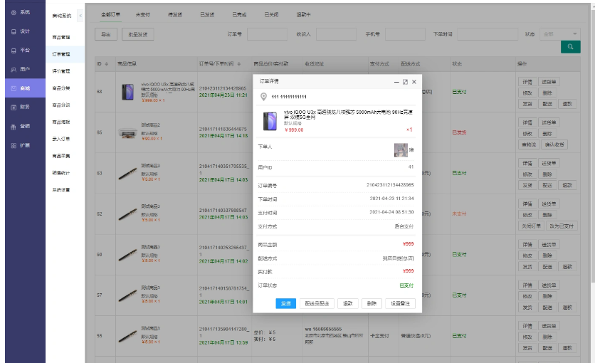The width and height of the screenshot is (595, 363).
Task: Click the order number 210423112134428965 in the dialog
Action: click(390, 185)
